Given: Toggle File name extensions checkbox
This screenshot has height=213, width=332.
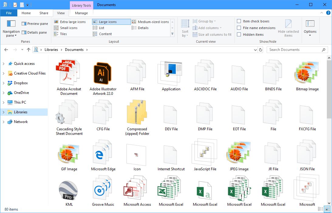Looking at the screenshot, I should click(x=239, y=28).
